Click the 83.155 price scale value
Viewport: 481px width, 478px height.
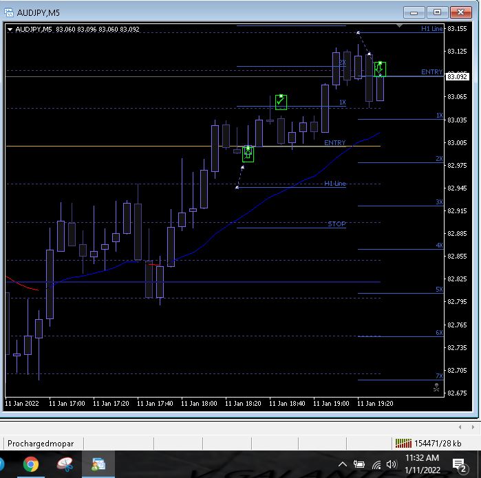coord(457,29)
